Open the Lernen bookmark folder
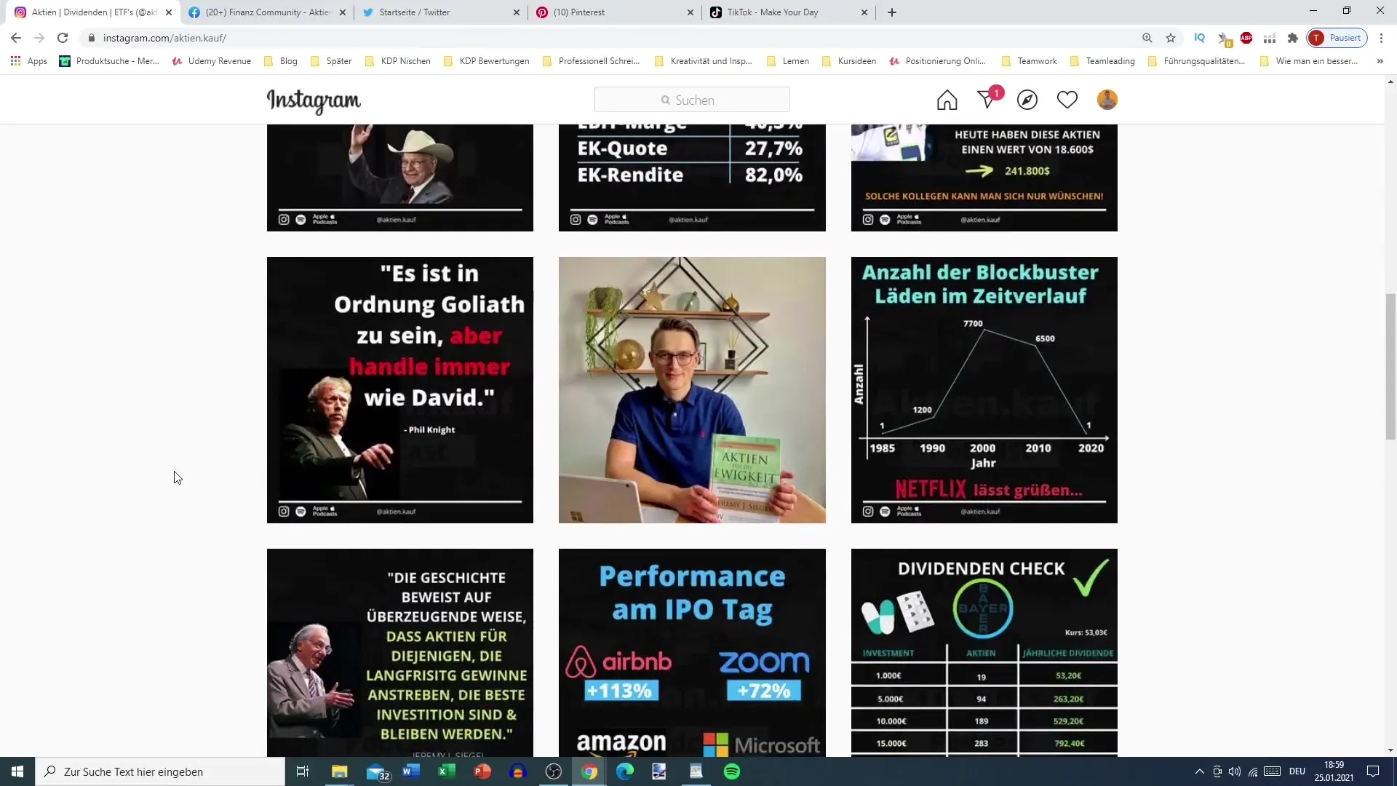Image resolution: width=1397 pixels, height=786 pixels. (788, 61)
